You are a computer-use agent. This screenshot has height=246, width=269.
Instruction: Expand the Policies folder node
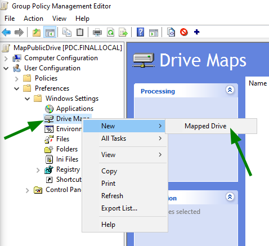point(17,79)
